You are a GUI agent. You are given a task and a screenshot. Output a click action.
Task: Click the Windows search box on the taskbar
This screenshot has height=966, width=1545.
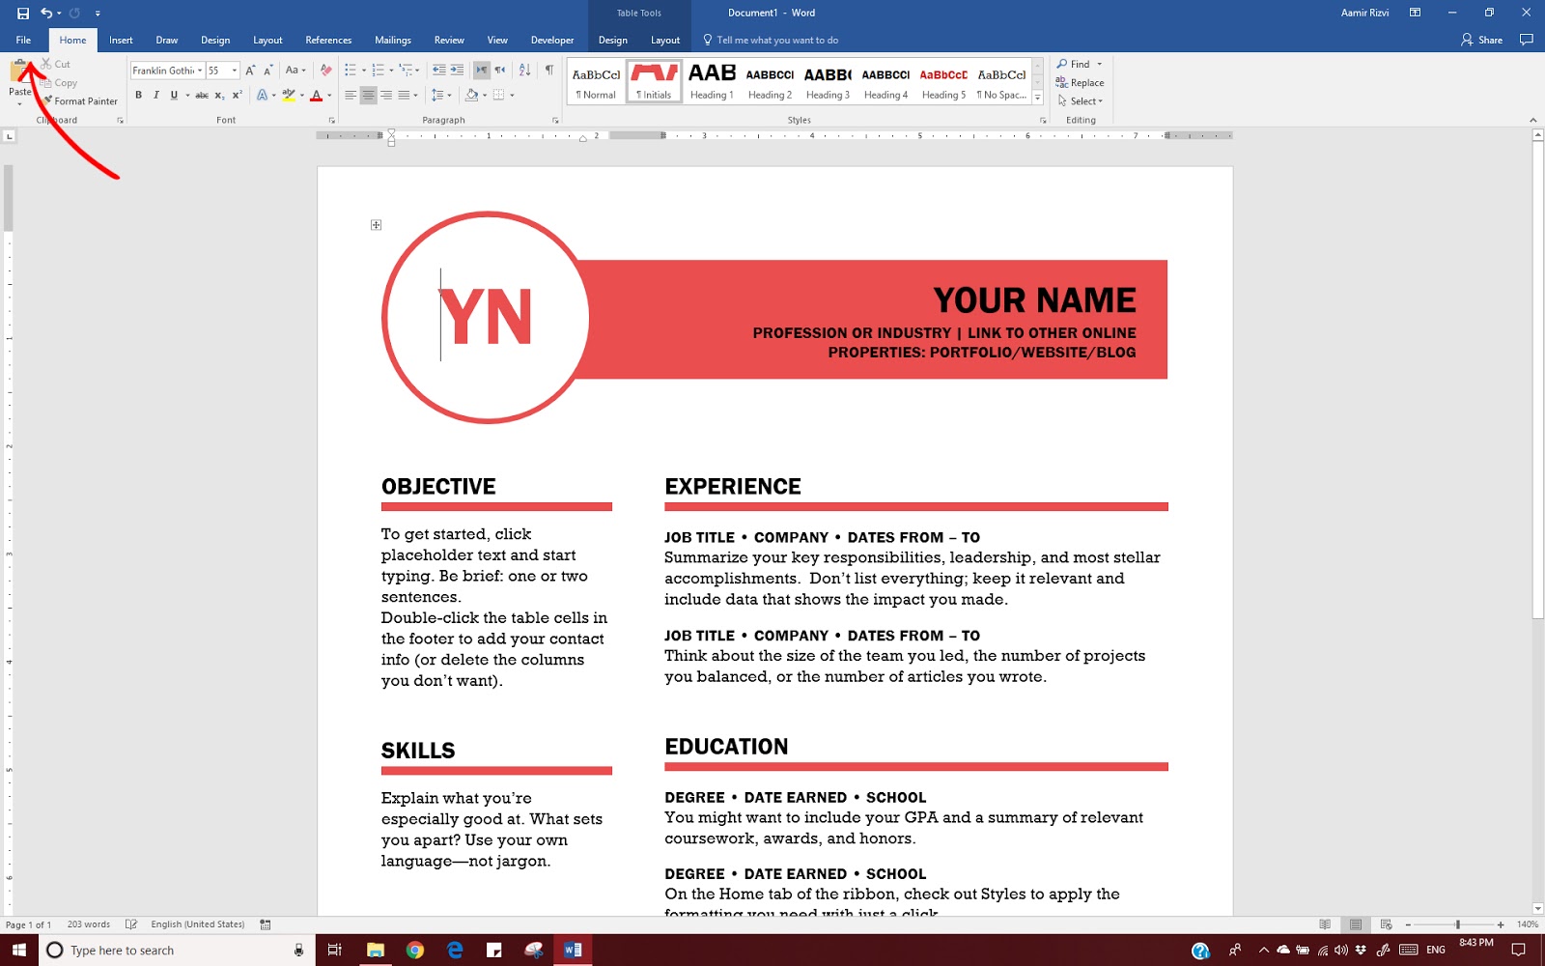click(177, 950)
